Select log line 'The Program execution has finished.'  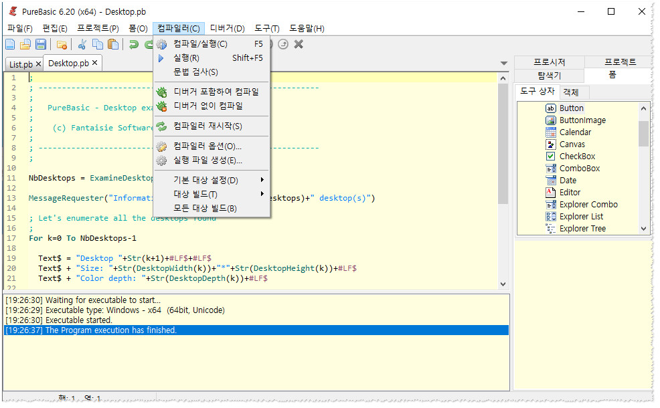(x=256, y=330)
